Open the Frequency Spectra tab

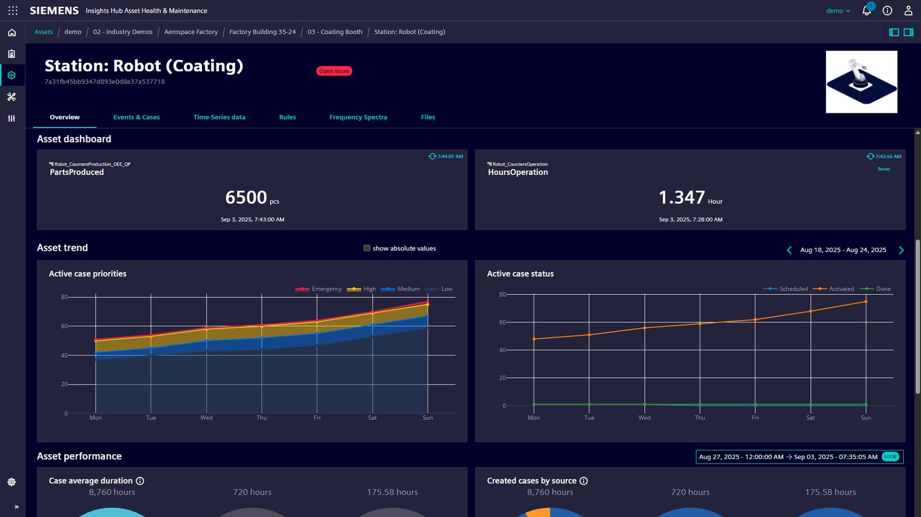(x=358, y=117)
